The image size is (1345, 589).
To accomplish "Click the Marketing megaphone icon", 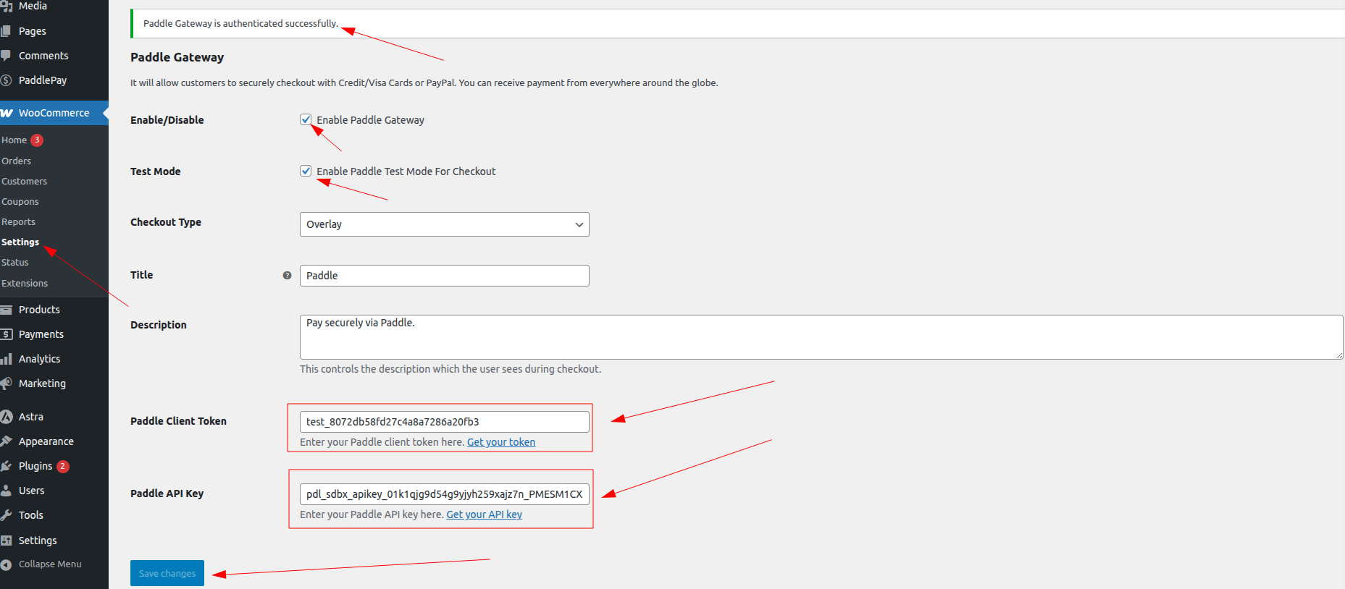I will coord(6,384).
